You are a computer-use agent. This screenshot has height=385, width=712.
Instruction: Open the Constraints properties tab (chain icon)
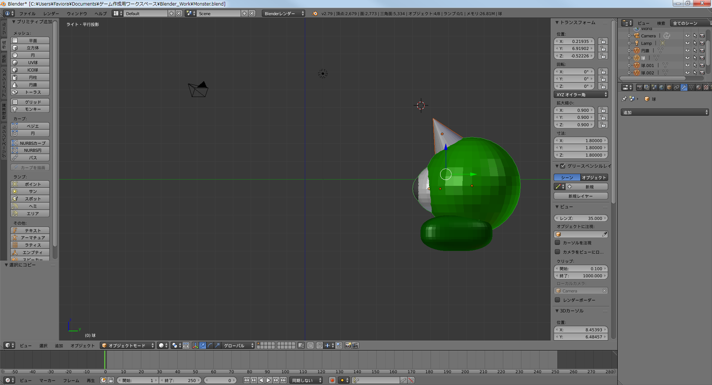676,87
